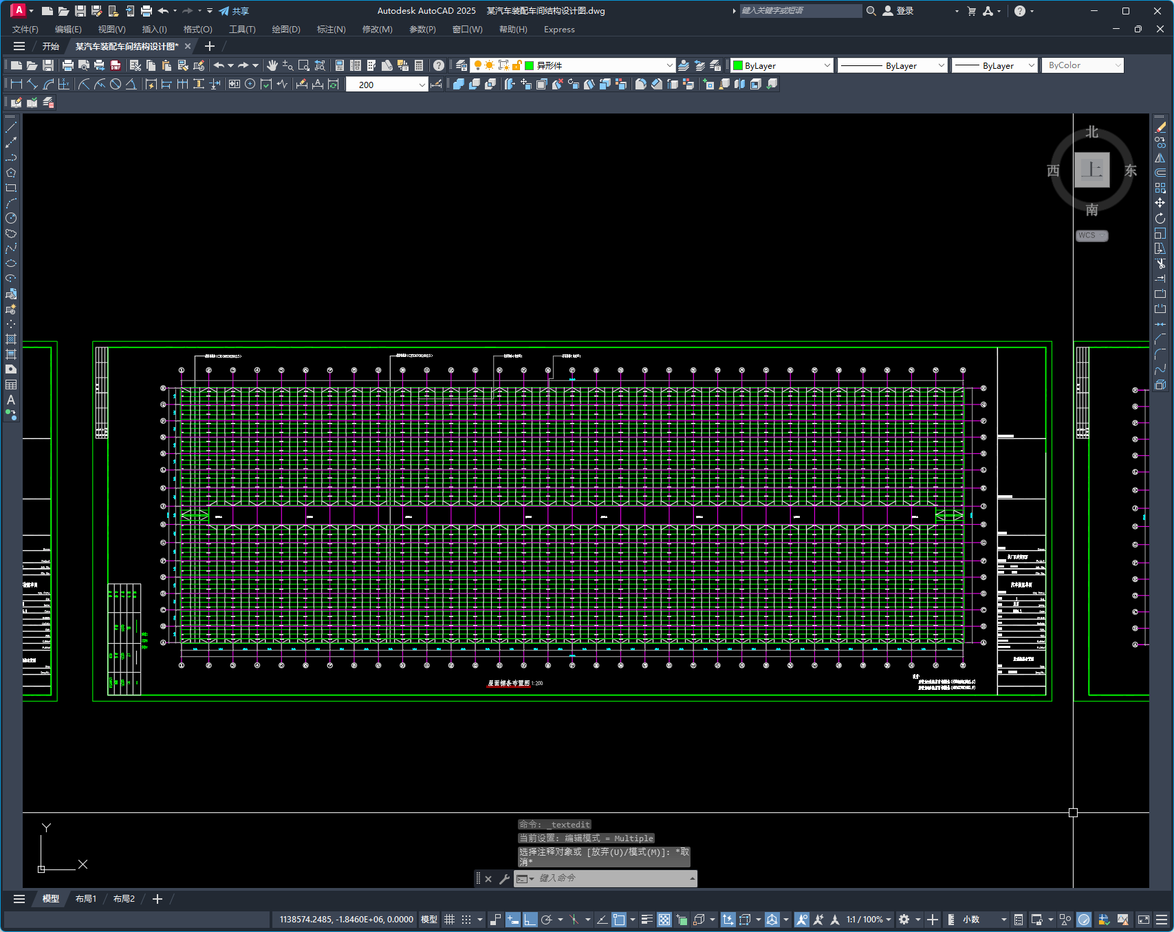Viewport: 1174px width, 932px height.
Task: Toggle lineweight display in status bar
Action: (x=646, y=920)
